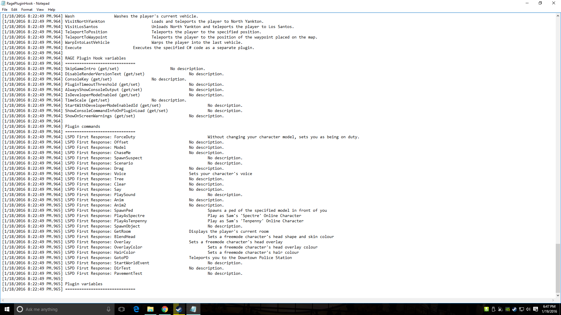Click the taskbar clock and date
The width and height of the screenshot is (561, 315).
coord(549,309)
